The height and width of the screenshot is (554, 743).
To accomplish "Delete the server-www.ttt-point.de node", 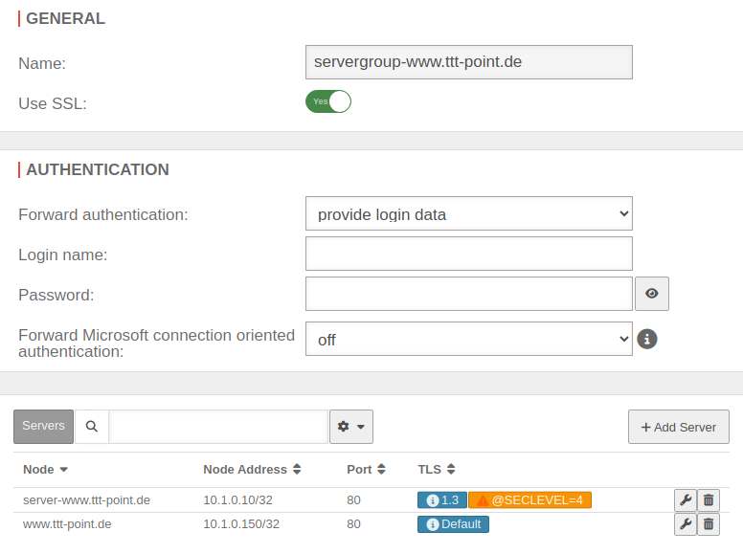I will point(709,499).
